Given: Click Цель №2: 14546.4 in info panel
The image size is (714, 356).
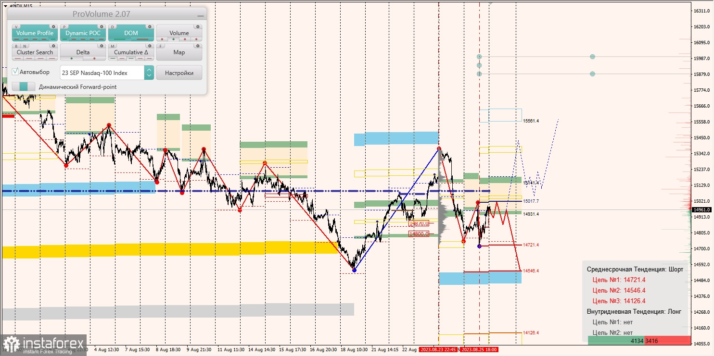Looking at the screenshot, I should pos(620,290).
